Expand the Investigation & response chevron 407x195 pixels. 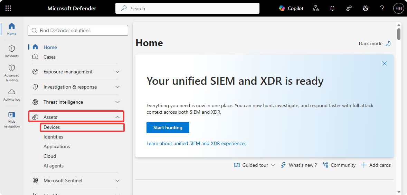(117, 87)
